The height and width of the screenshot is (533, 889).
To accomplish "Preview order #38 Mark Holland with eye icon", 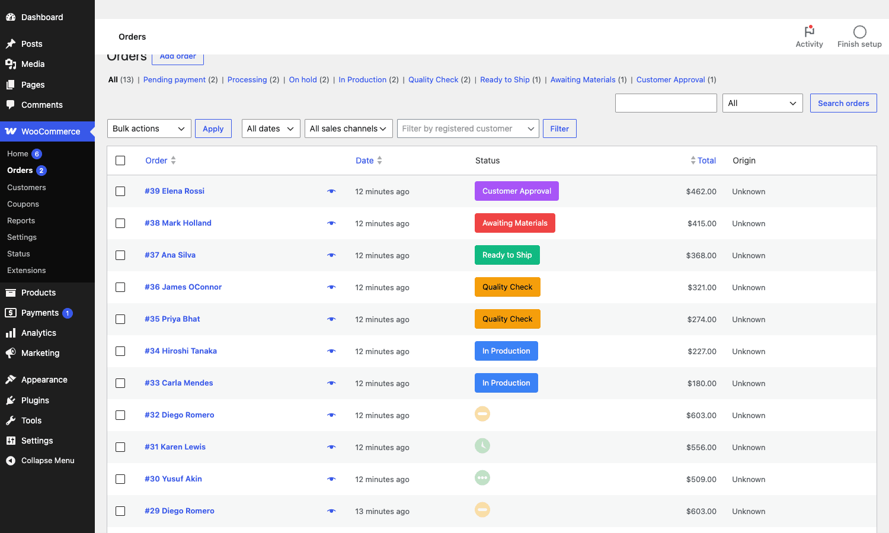I will [x=331, y=223].
